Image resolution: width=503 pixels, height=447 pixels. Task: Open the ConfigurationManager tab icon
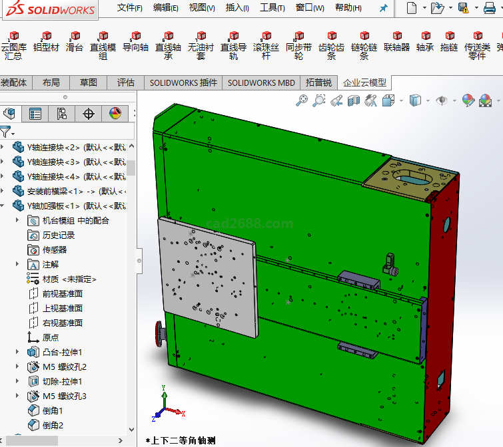pos(61,114)
